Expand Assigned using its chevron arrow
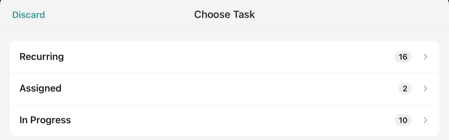The width and height of the screenshot is (449, 140). coord(425,88)
